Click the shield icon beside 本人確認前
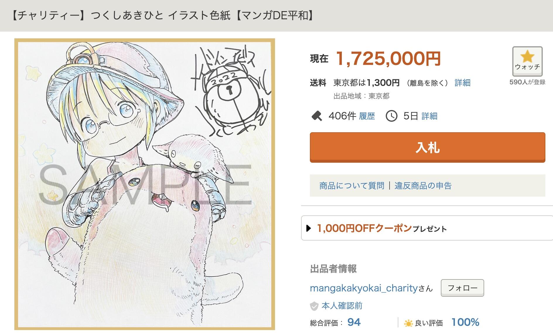 (314, 306)
